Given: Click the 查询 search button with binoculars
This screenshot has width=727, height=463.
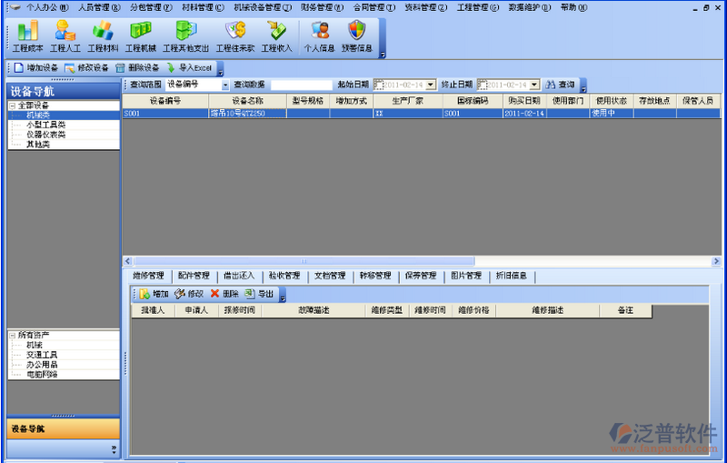Looking at the screenshot, I should [561, 85].
